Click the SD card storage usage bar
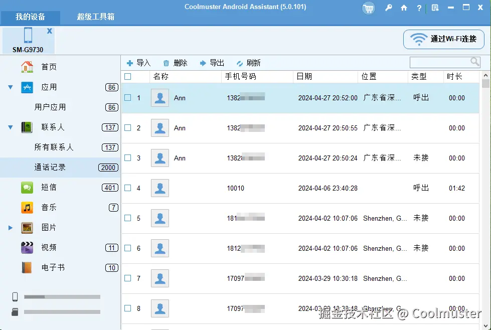The height and width of the screenshot is (330, 491). coord(62,312)
